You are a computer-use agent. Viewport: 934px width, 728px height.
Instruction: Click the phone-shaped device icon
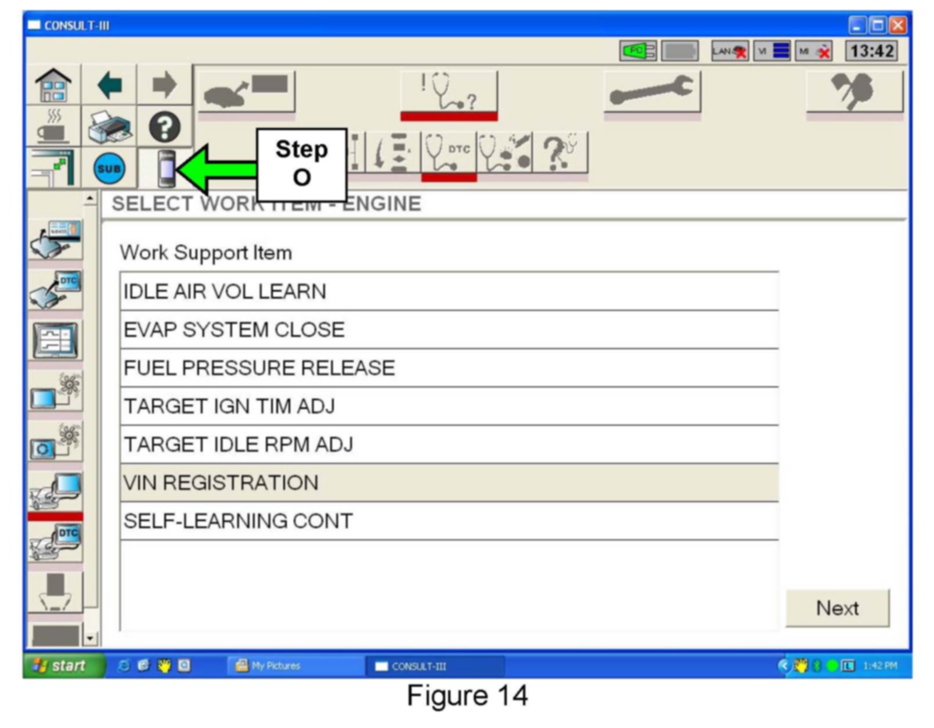pos(165,169)
